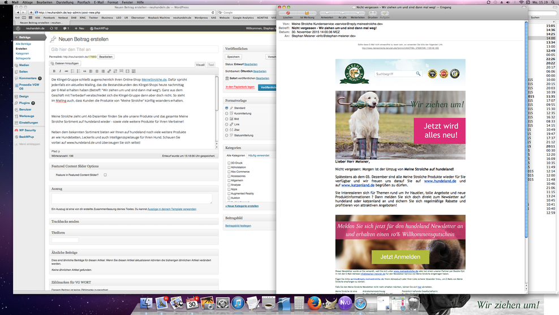Select Bild post format

click(227, 119)
